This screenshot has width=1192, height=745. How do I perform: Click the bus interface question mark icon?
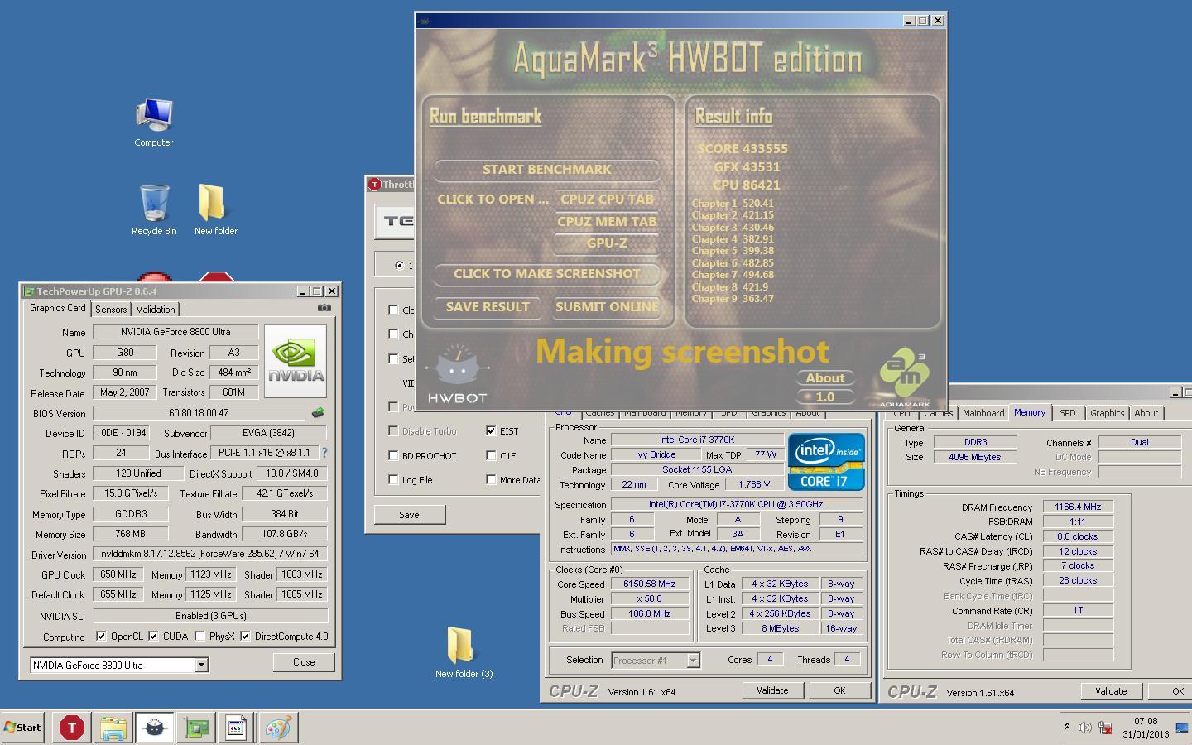click(x=324, y=453)
